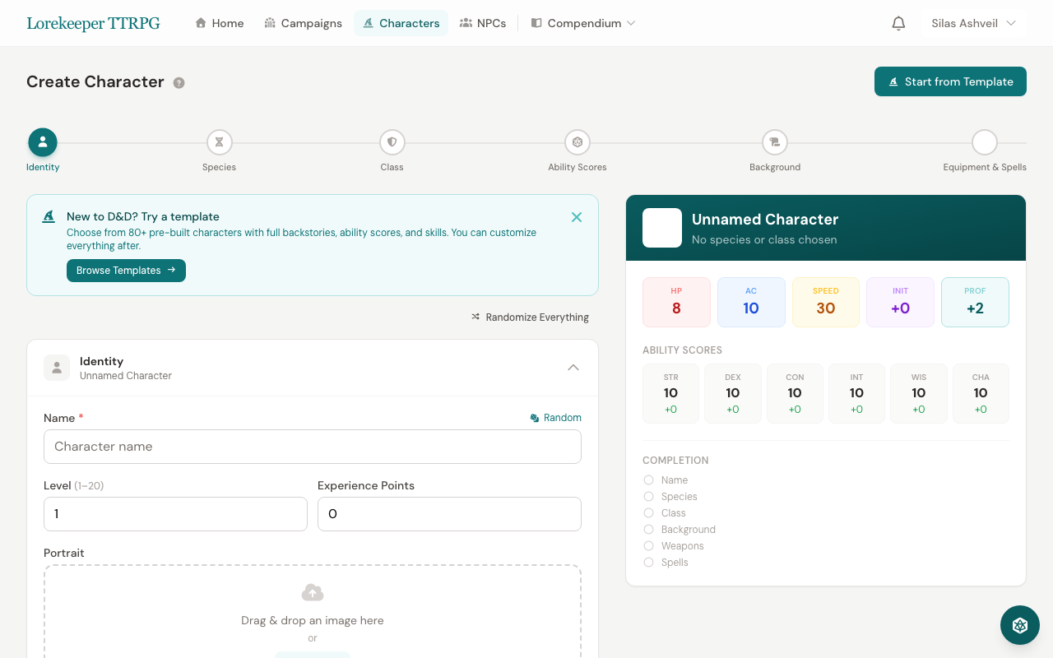Focus the Character name field
Screen dimensions: 1053x658
point(313,447)
